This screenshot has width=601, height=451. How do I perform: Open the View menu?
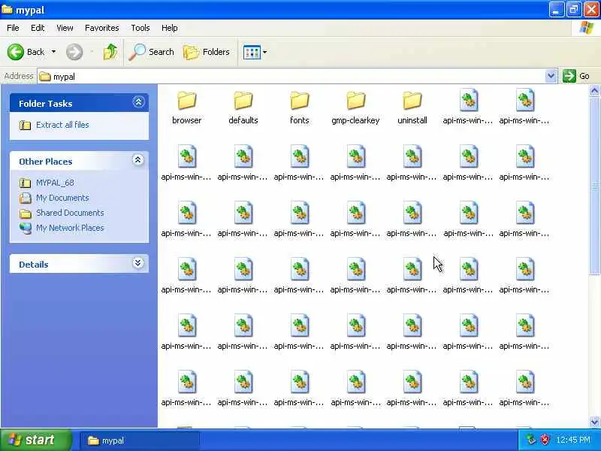click(x=65, y=28)
